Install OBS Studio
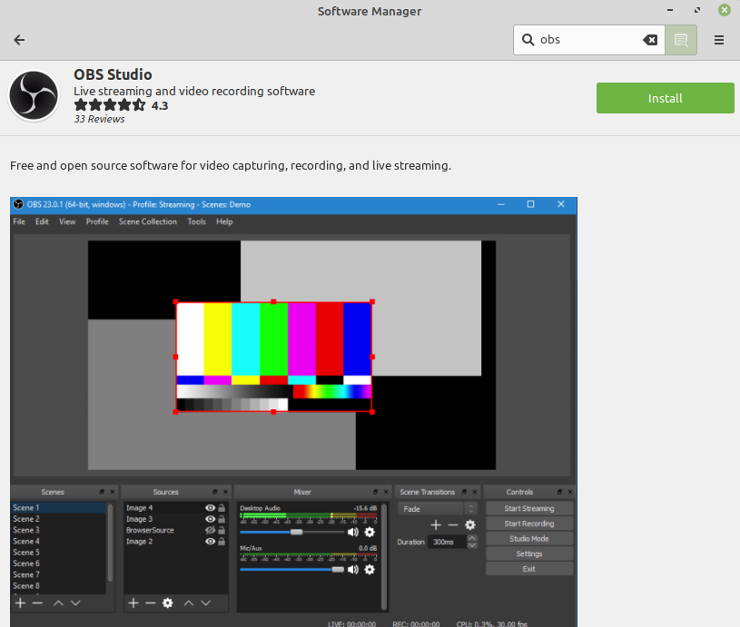 [x=665, y=98]
